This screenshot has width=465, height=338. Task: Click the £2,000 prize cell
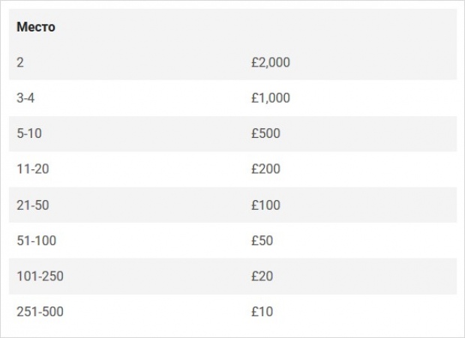(x=270, y=63)
